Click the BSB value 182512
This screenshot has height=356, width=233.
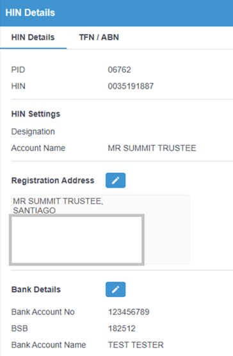click(122, 328)
